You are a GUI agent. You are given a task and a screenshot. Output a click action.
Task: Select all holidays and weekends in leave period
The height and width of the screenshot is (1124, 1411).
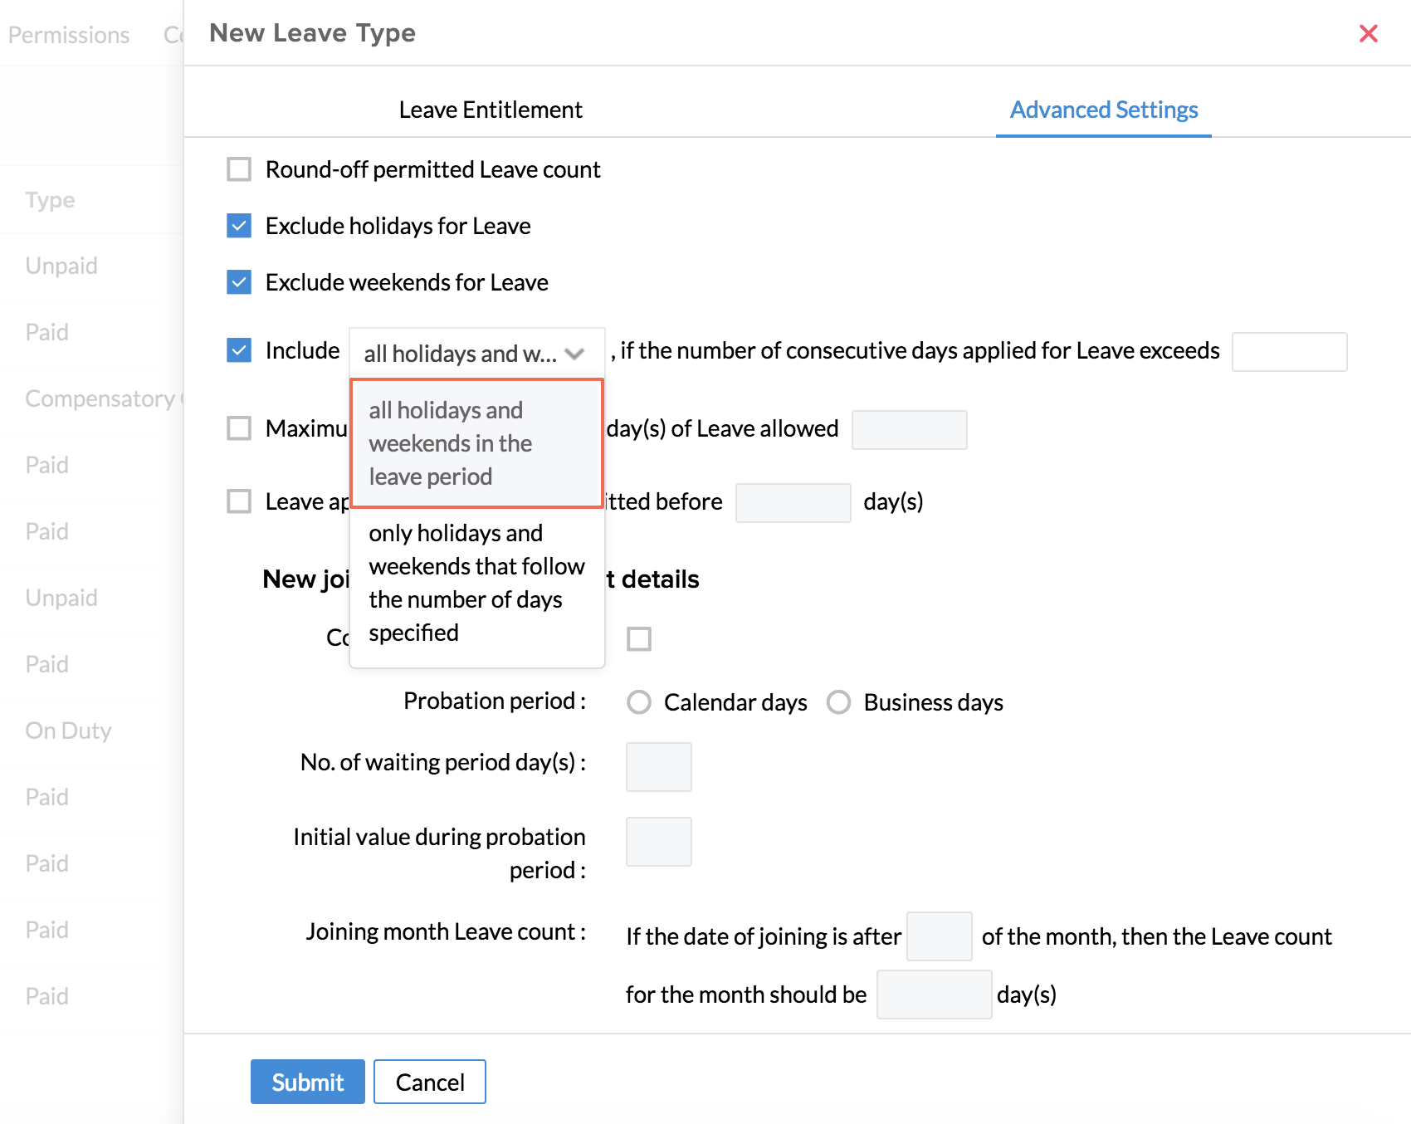476,443
